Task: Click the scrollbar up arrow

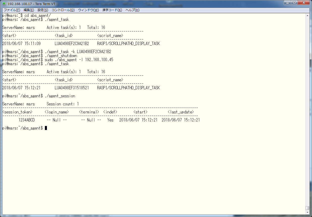Action: coord(307,16)
